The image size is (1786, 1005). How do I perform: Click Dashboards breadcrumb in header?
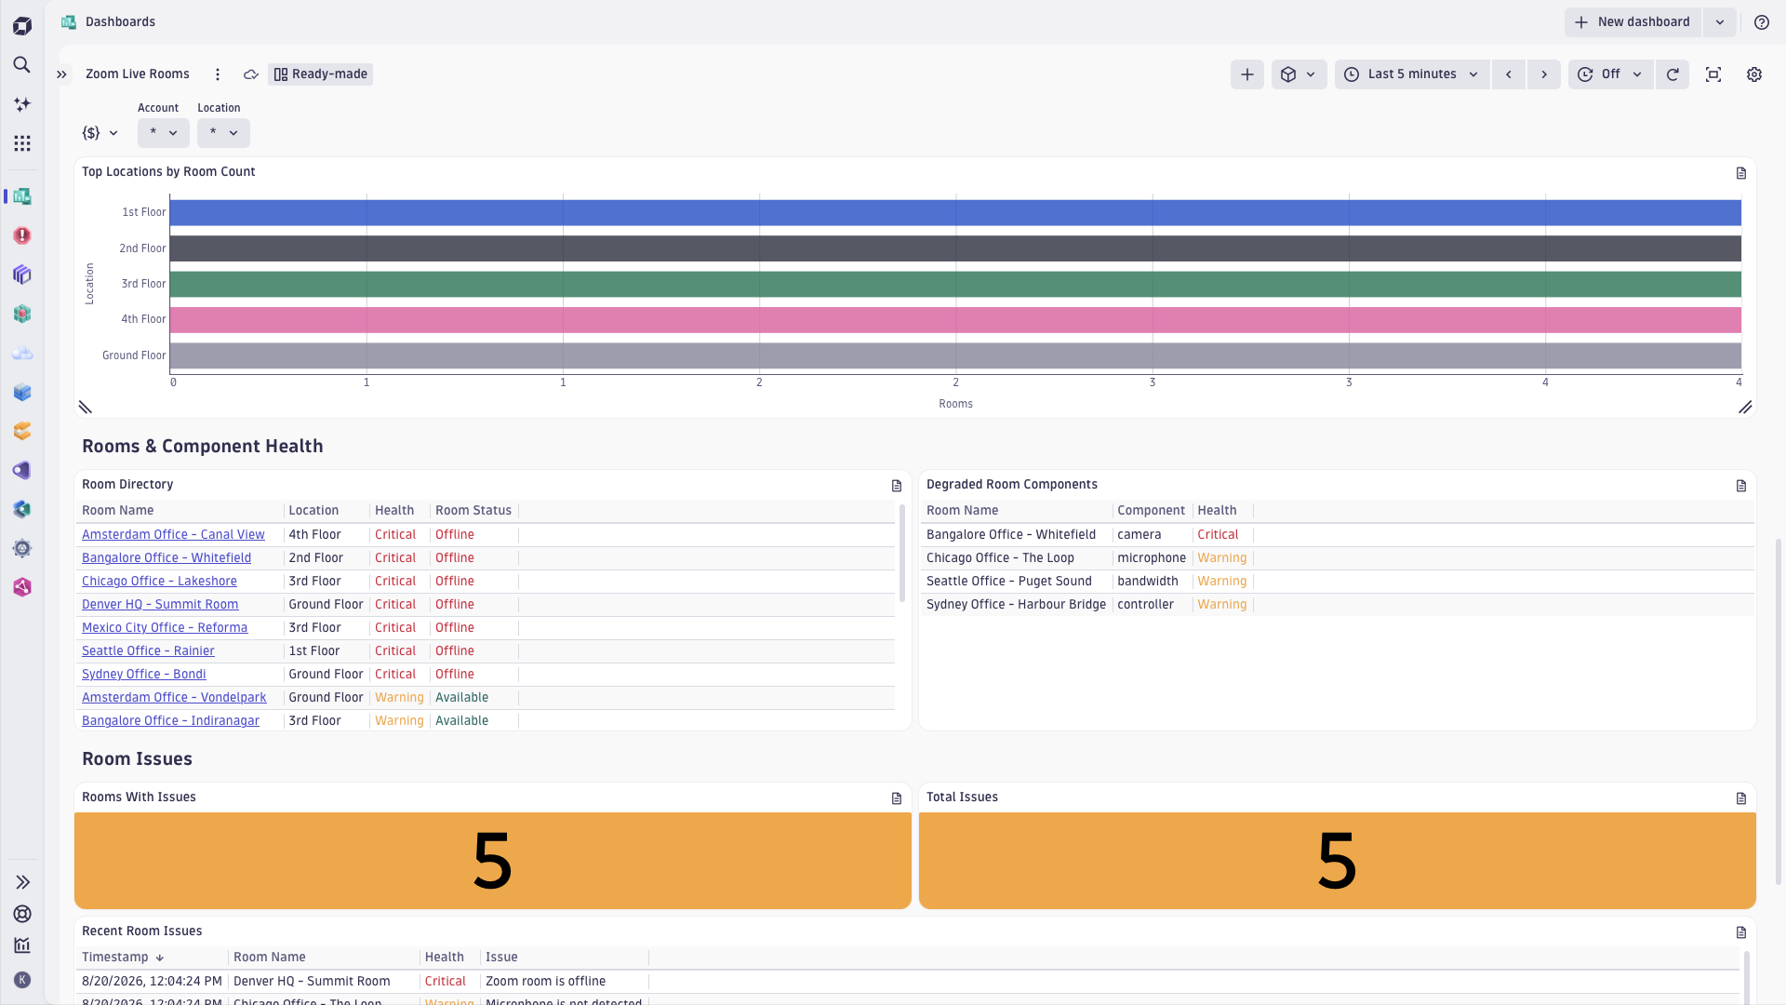click(120, 22)
